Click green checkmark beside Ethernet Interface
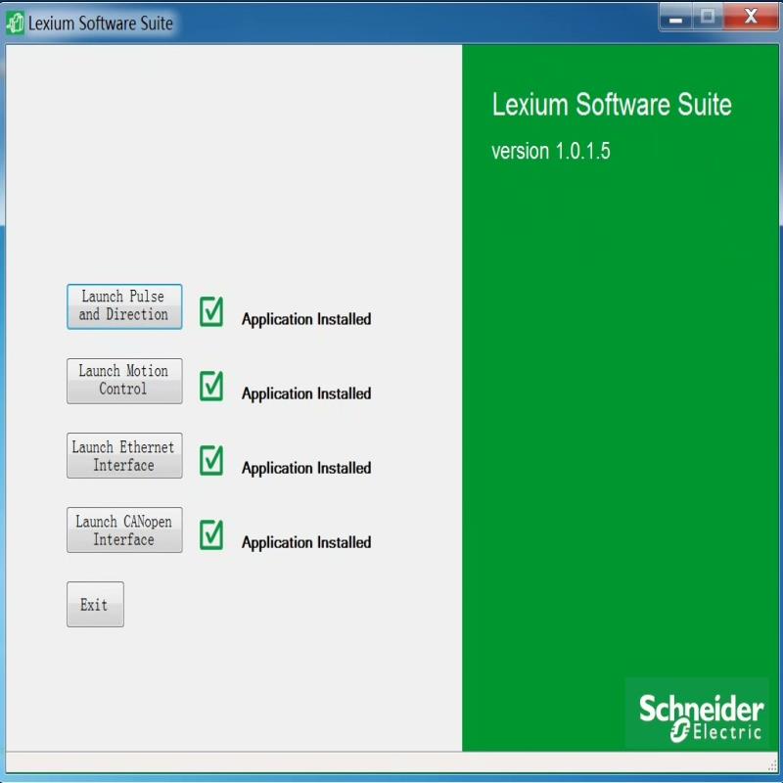783x783 pixels. [x=211, y=460]
